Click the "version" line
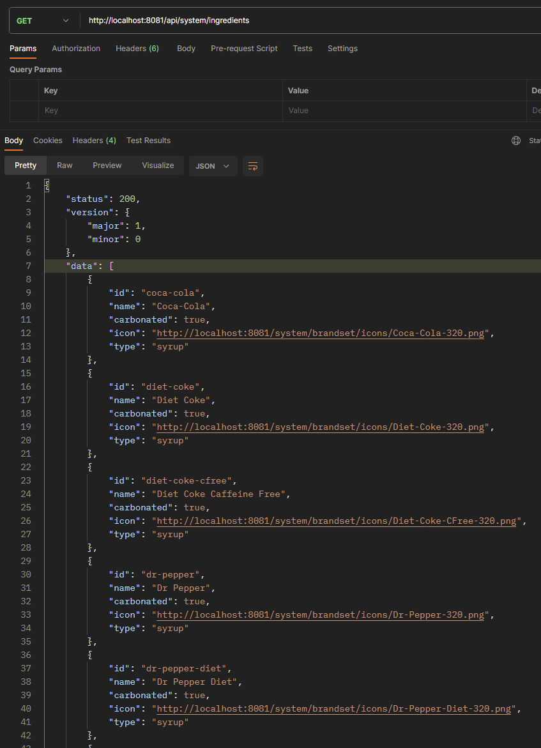The image size is (541, 748). 98,212
